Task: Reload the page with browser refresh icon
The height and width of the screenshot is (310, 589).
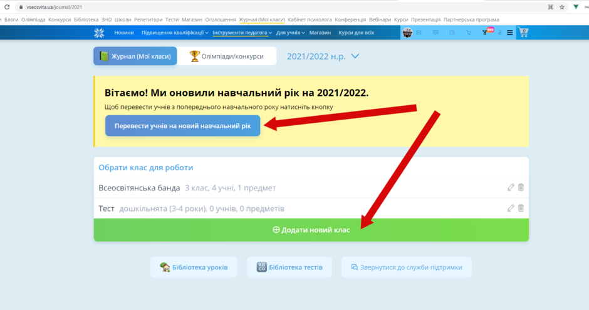Action: pos(7,7)
